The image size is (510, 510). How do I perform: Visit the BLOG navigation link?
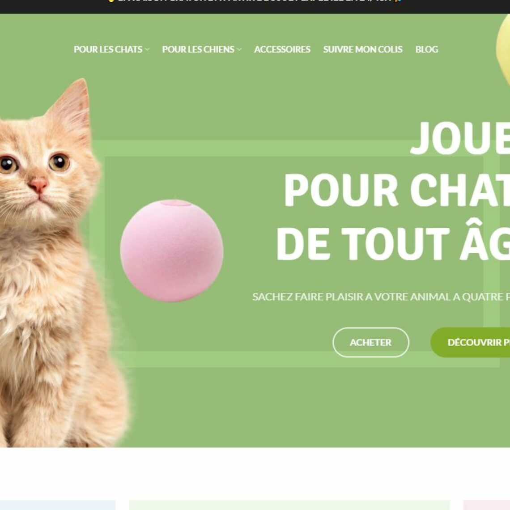[426, 50]
